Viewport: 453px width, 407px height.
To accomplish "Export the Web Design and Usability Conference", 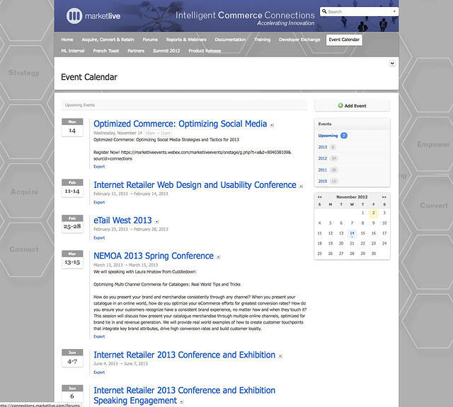I will (99, 203).
